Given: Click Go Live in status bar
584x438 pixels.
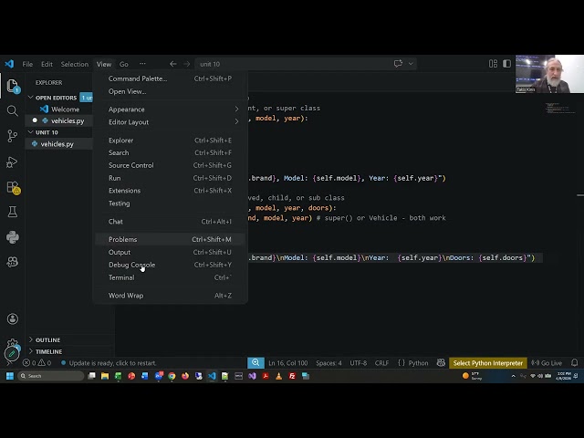Looking at the screenshot, I should click(x=547, y=363).
